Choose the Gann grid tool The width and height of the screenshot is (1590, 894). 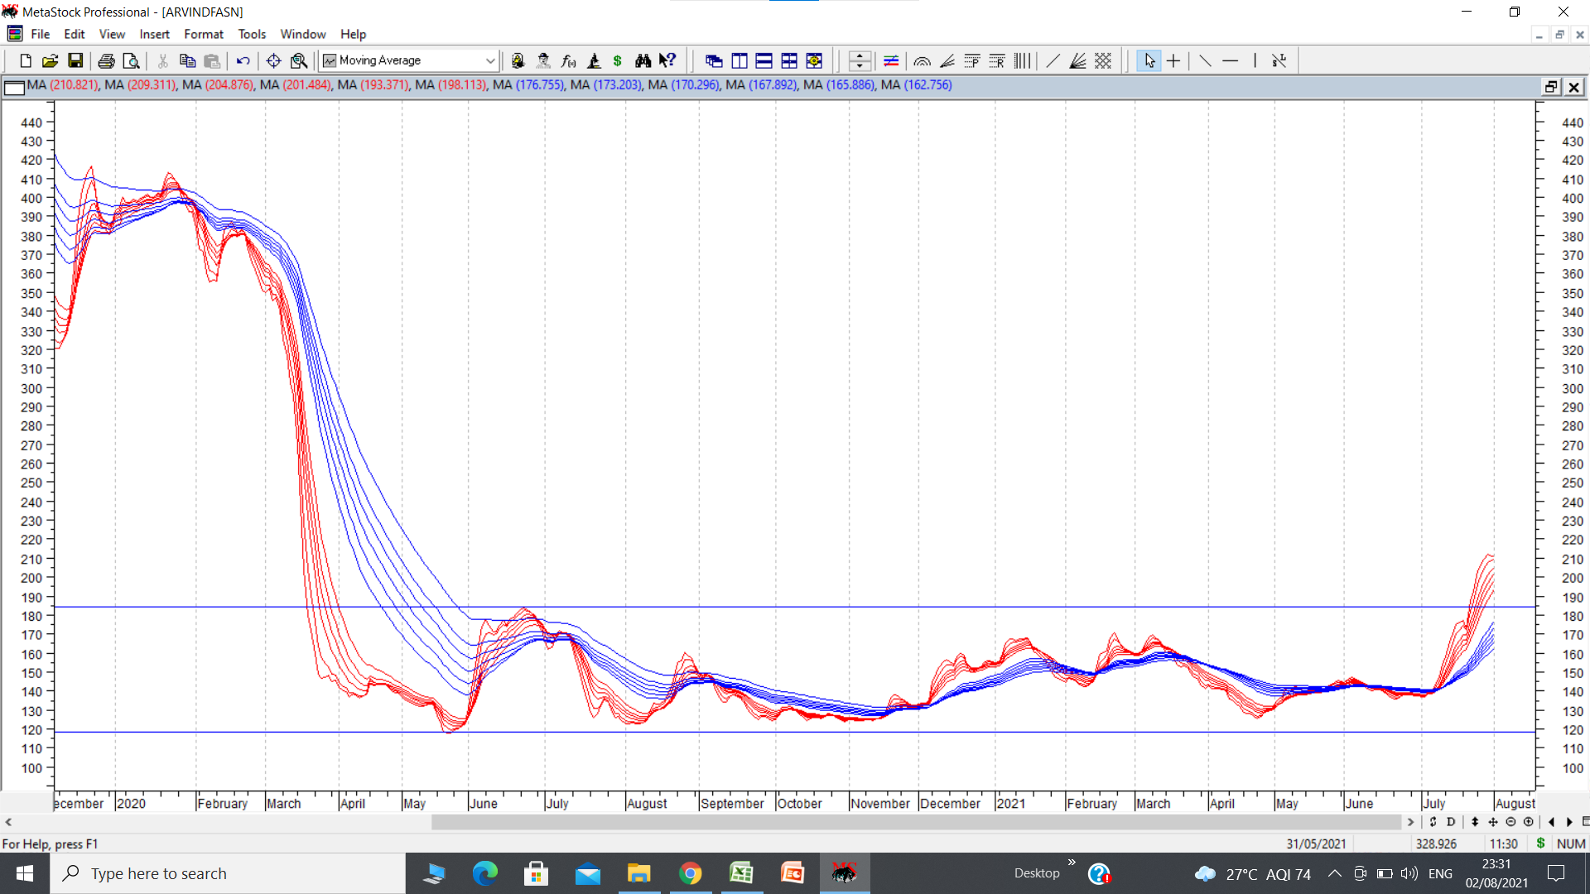pyautogui.click(x=1103, y=60)
